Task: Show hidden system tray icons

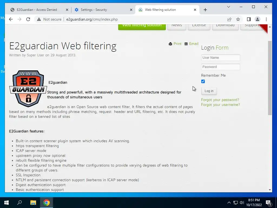Action: click(x=229, y=203)
